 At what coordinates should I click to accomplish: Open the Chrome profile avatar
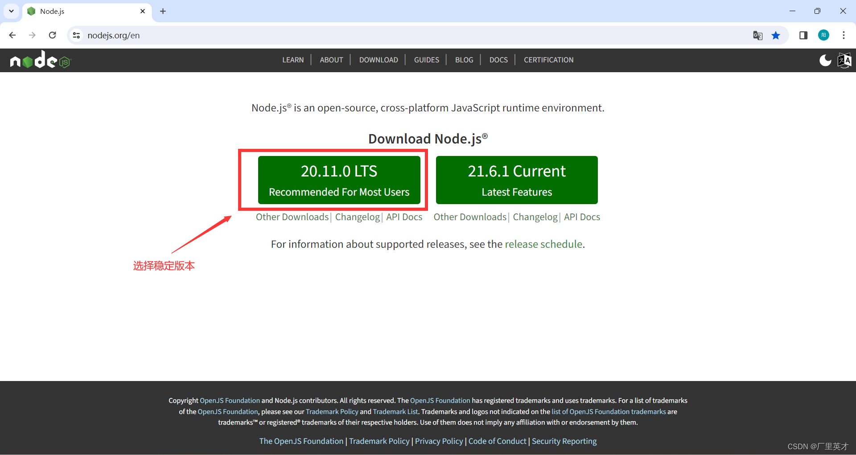pos(823,35)
